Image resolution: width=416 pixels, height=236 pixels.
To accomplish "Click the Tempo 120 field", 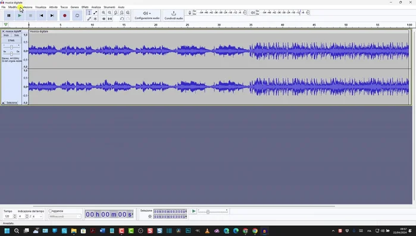I will click(x=8, y=216).
